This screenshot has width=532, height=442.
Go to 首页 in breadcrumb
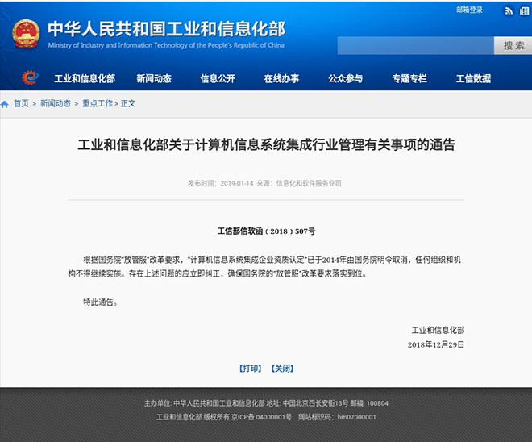[21, 103]
